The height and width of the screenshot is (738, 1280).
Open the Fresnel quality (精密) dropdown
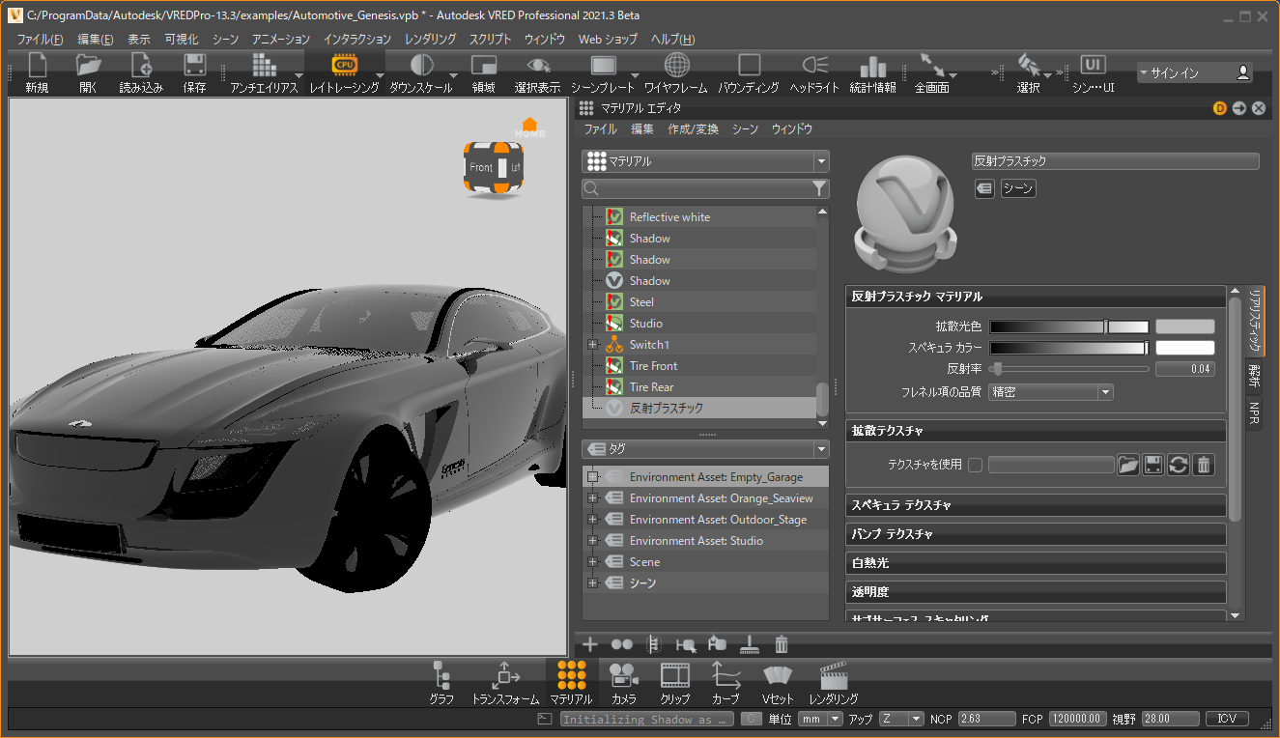click(x=1051, y=392)
